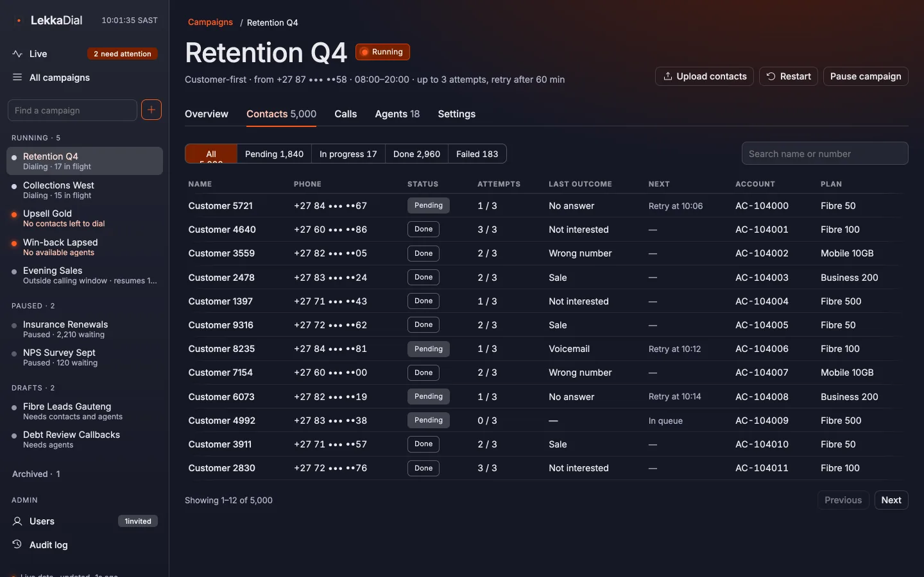
Task: Open the NPS Survey Sept campaign
Action: click(85, 357)
